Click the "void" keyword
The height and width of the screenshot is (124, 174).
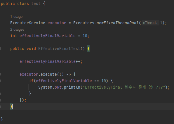pos(31,49)
